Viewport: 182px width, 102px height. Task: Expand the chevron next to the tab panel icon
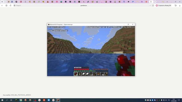[5, 2]
